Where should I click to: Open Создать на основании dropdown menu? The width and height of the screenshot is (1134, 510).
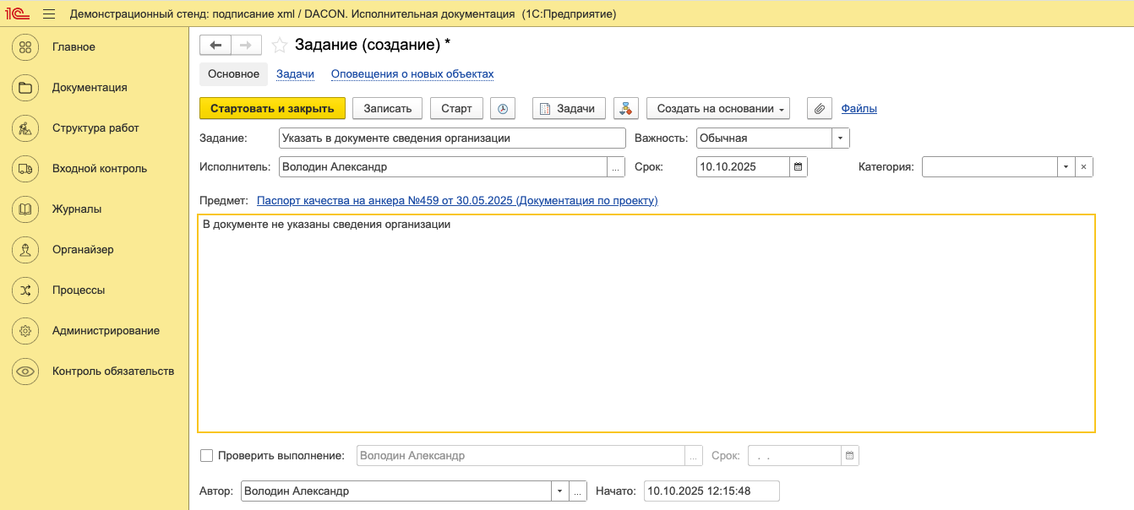[717, 108]
